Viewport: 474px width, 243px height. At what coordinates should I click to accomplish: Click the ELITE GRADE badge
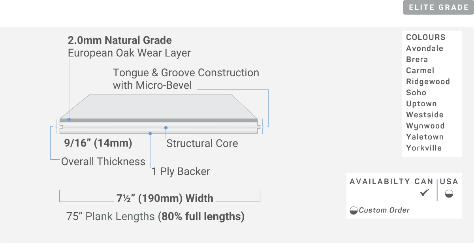tap(438, 7)
